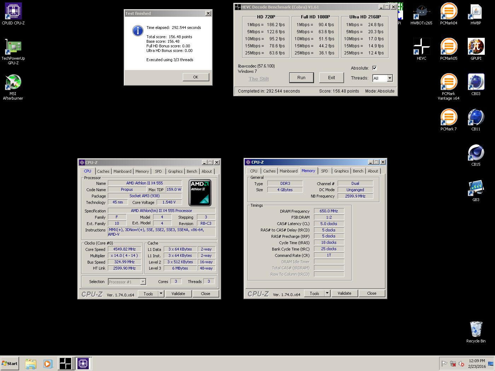Select Graphics tab in left CPU-Z window
495x371 pixels.
pos(175,171)
